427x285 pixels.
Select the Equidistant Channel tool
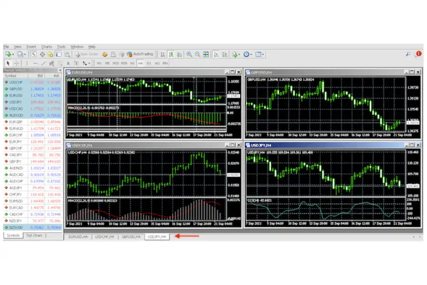tap(51, 63)
